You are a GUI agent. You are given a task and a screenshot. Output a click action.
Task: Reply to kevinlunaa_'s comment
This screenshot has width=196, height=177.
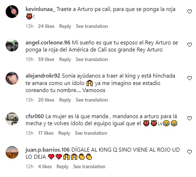[x=65, y=26]
